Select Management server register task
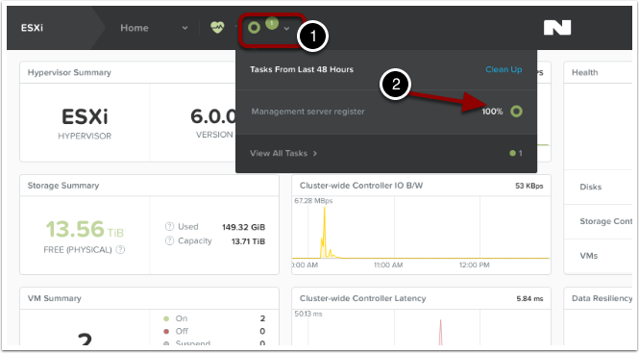The height and width of the screenshot is (353, 639). point(308,112)
